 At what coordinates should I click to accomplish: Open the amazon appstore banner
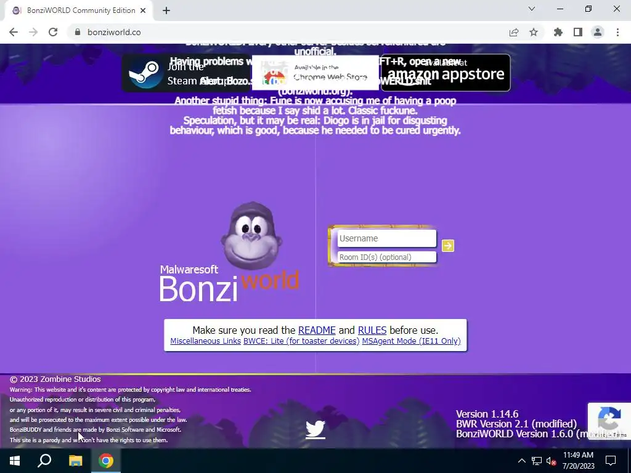point(446,73)
